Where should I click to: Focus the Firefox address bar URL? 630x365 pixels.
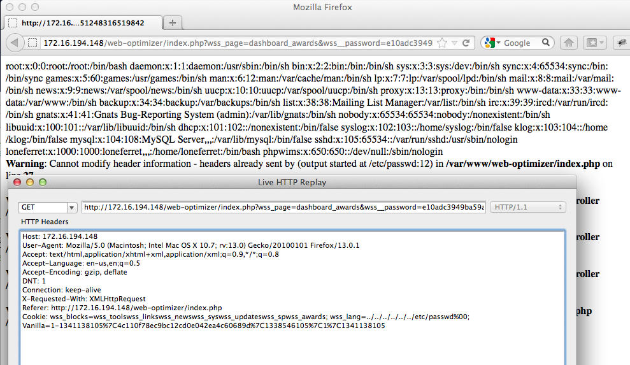(x=238, y=43)
